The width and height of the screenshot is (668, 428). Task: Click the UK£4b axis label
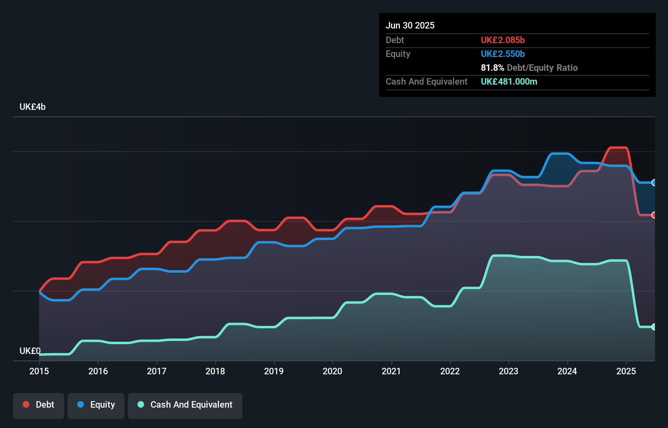pos(33,107)
